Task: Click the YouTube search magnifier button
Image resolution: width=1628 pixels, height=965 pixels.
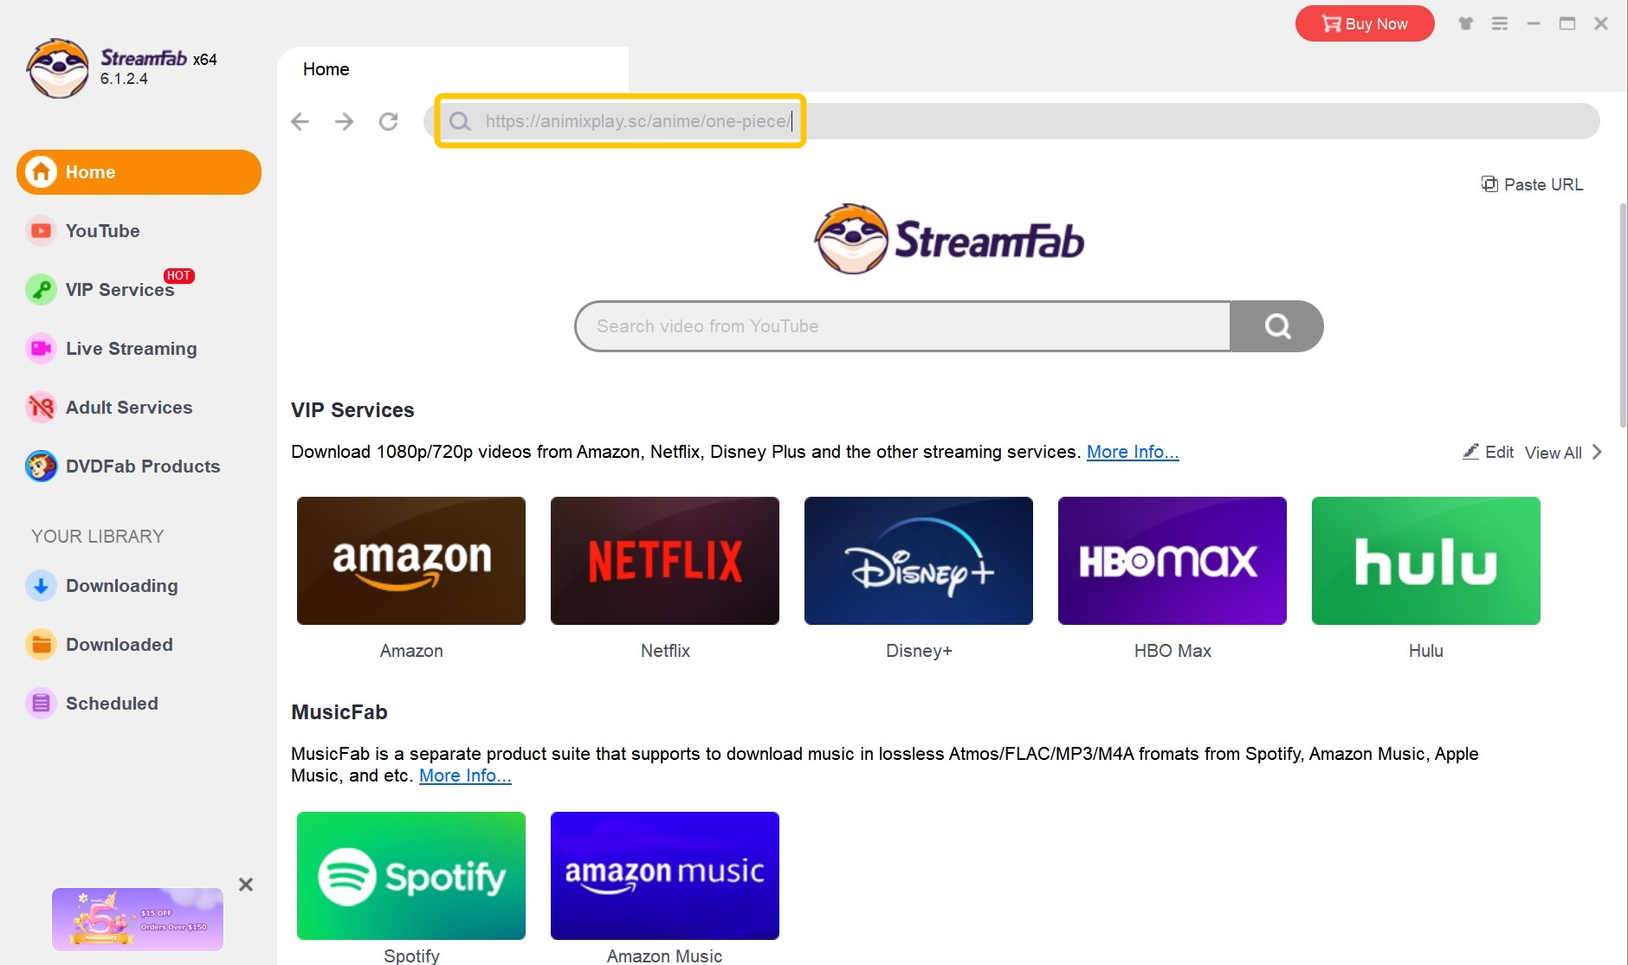Action: 1276,326
